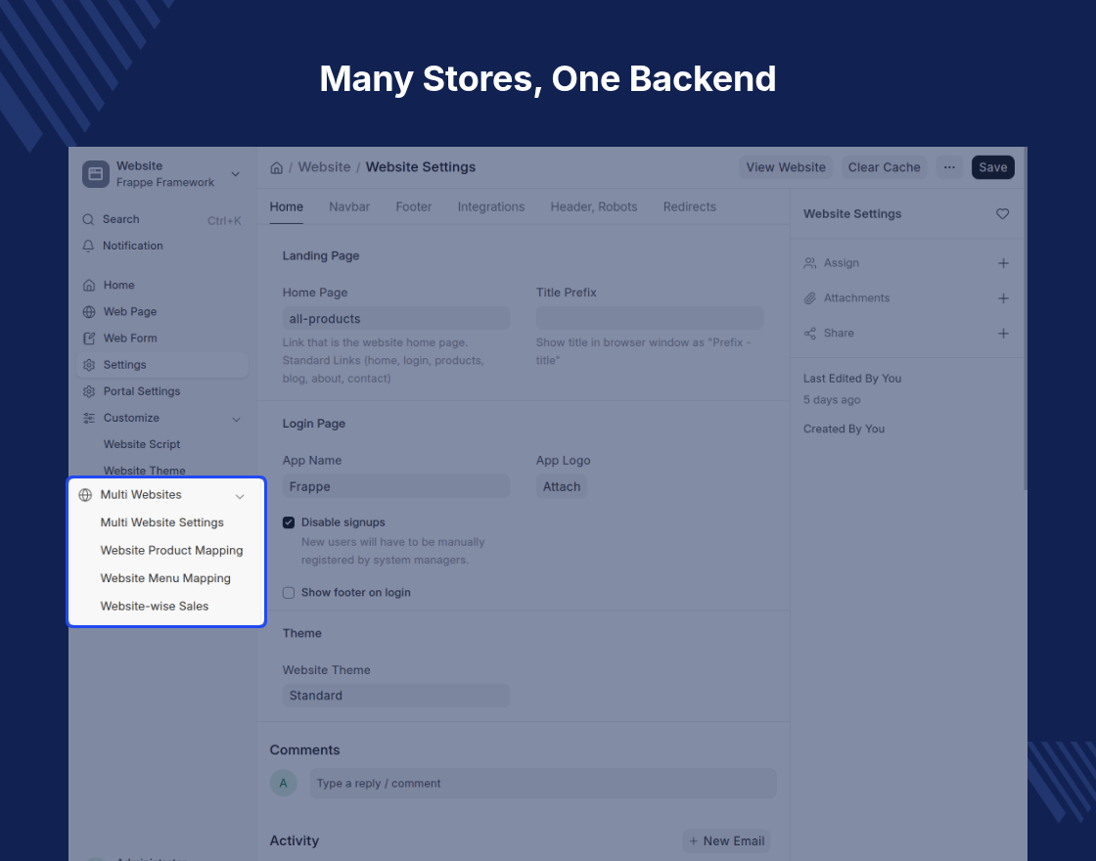Open Website Script
This screenshot has width=1096, height=861.
click(142, 444)
